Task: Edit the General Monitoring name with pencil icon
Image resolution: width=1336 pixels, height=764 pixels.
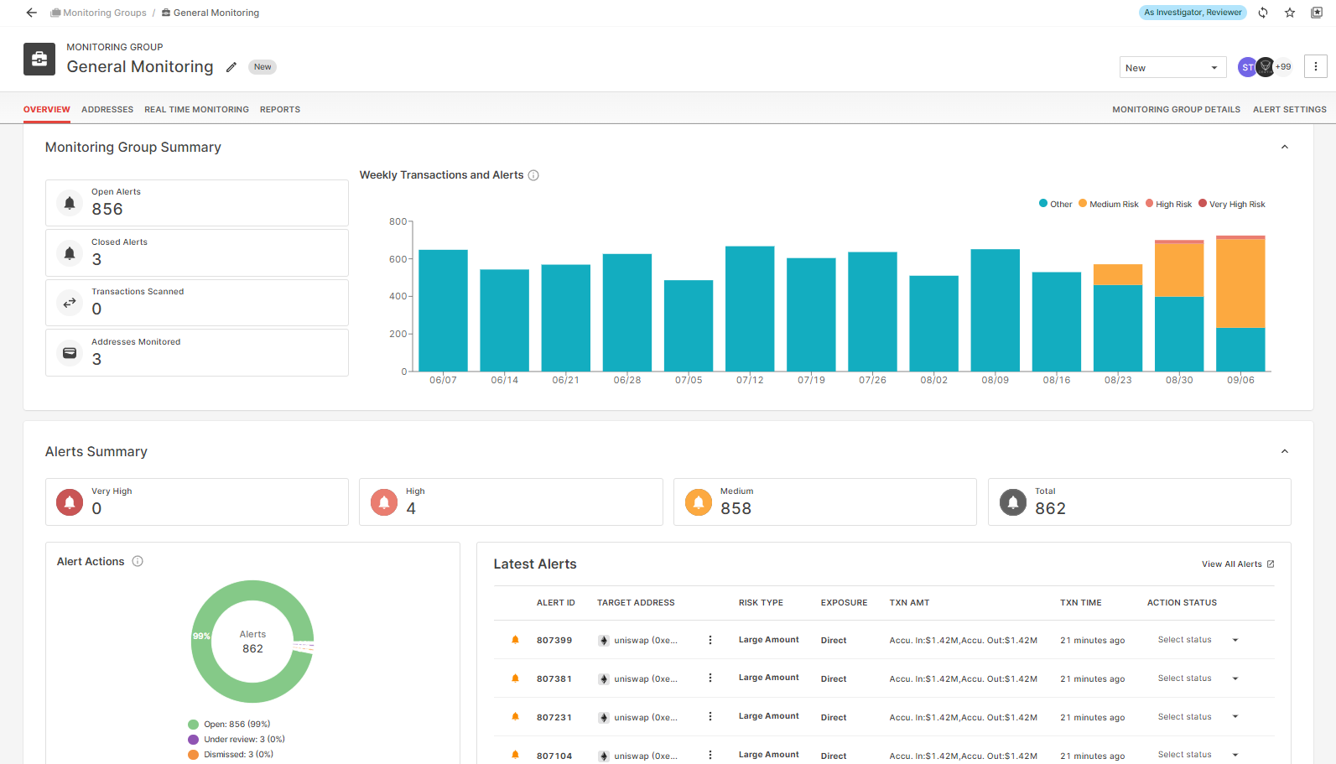Action: pos(231,67)
